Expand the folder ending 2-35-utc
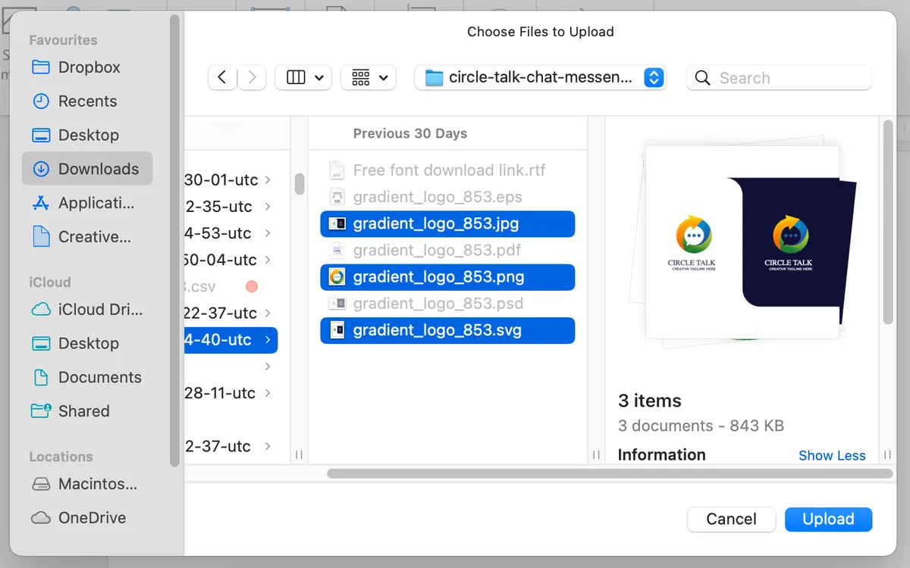 point(268,207)
